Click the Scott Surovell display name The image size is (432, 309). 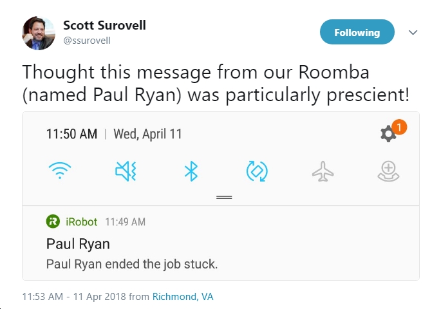[x=104, y=25]
